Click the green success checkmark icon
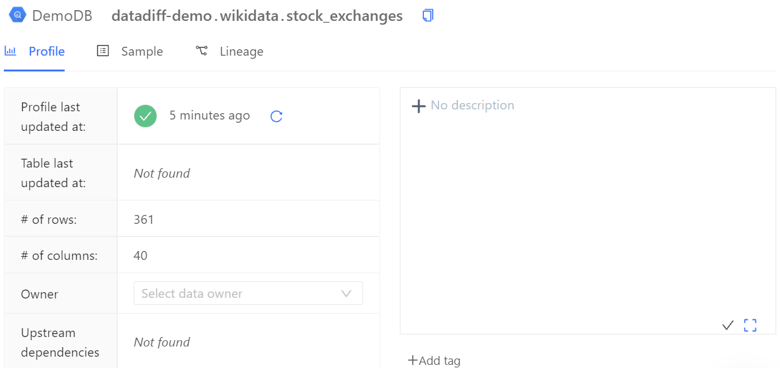 point(145,116)
